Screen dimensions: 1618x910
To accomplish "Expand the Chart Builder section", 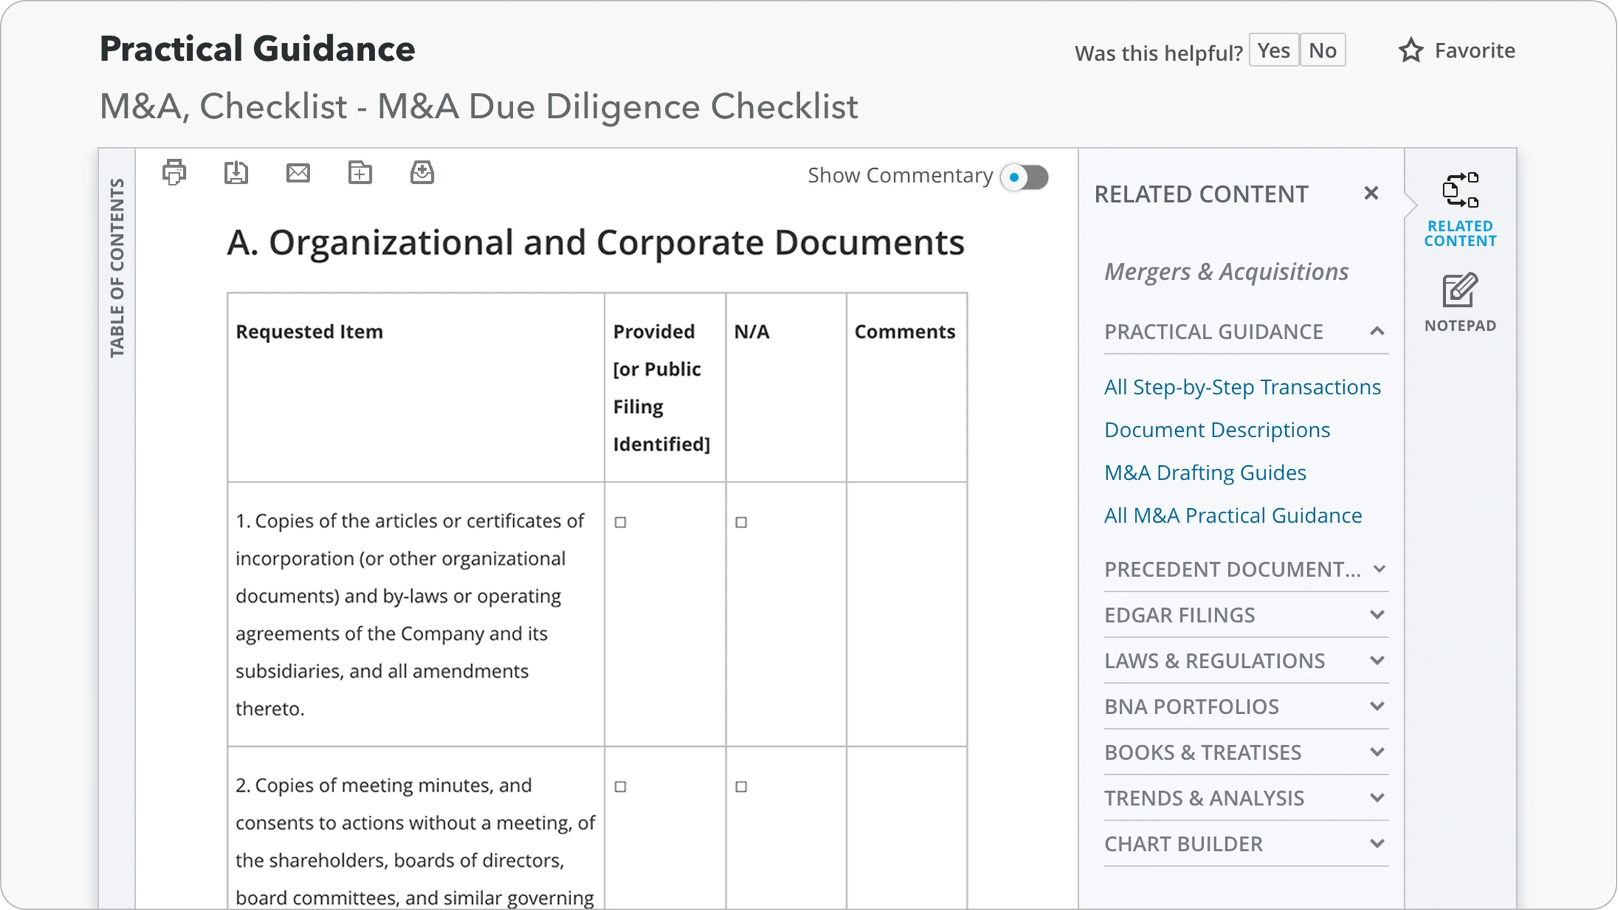I will [x=1378, y=844].
